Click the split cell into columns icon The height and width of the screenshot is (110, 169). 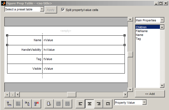point(9,104)
